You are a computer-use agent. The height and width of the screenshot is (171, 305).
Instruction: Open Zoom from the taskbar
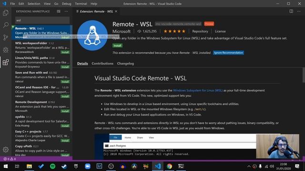coord(88,166)
